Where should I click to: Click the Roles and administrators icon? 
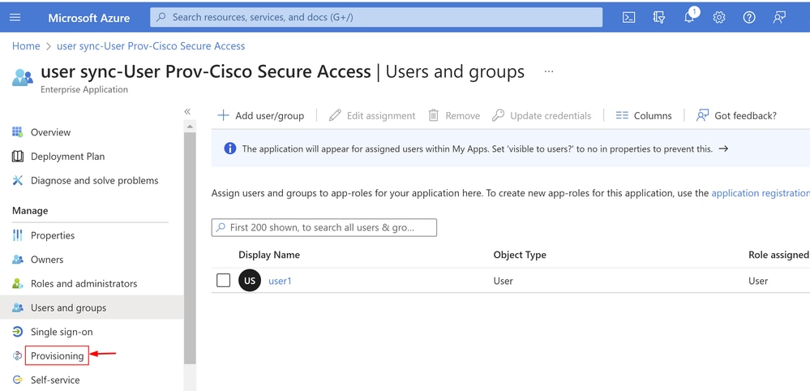(x=18, y=283)
